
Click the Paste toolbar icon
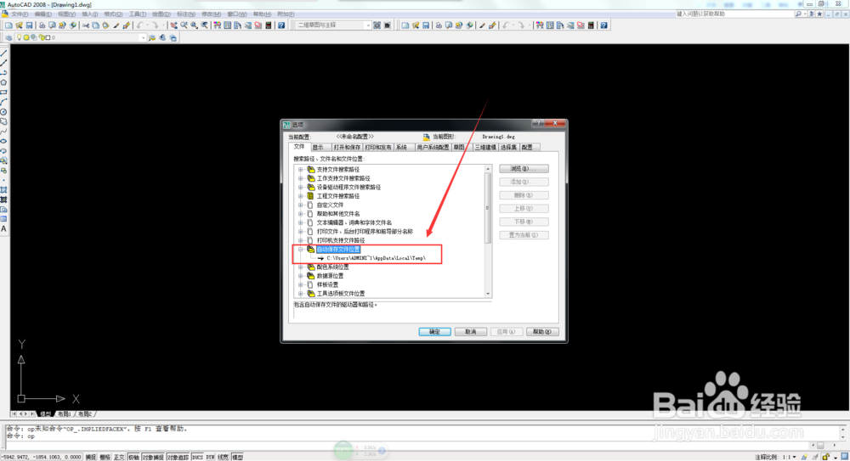click(x=105, y=25)
